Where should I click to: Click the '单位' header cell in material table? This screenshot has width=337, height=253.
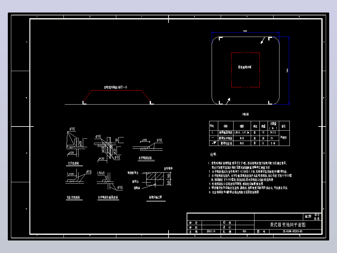coord(255,126)
